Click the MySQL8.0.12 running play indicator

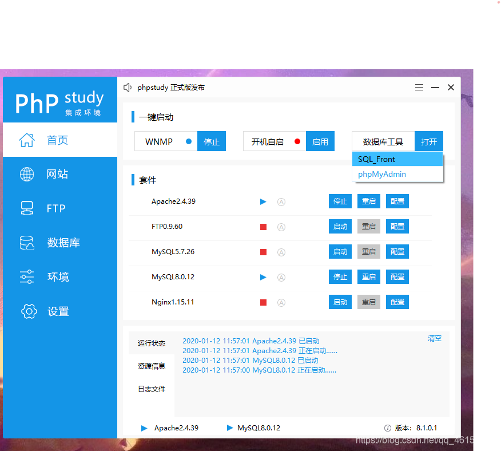(263, 278)
